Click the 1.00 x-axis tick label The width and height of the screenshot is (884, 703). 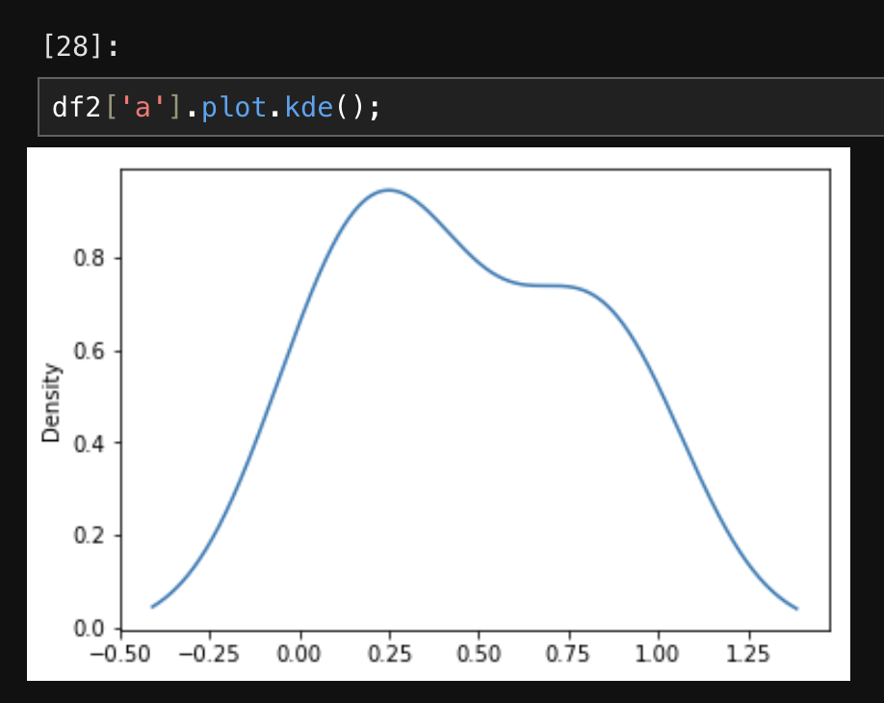(658, 655)
